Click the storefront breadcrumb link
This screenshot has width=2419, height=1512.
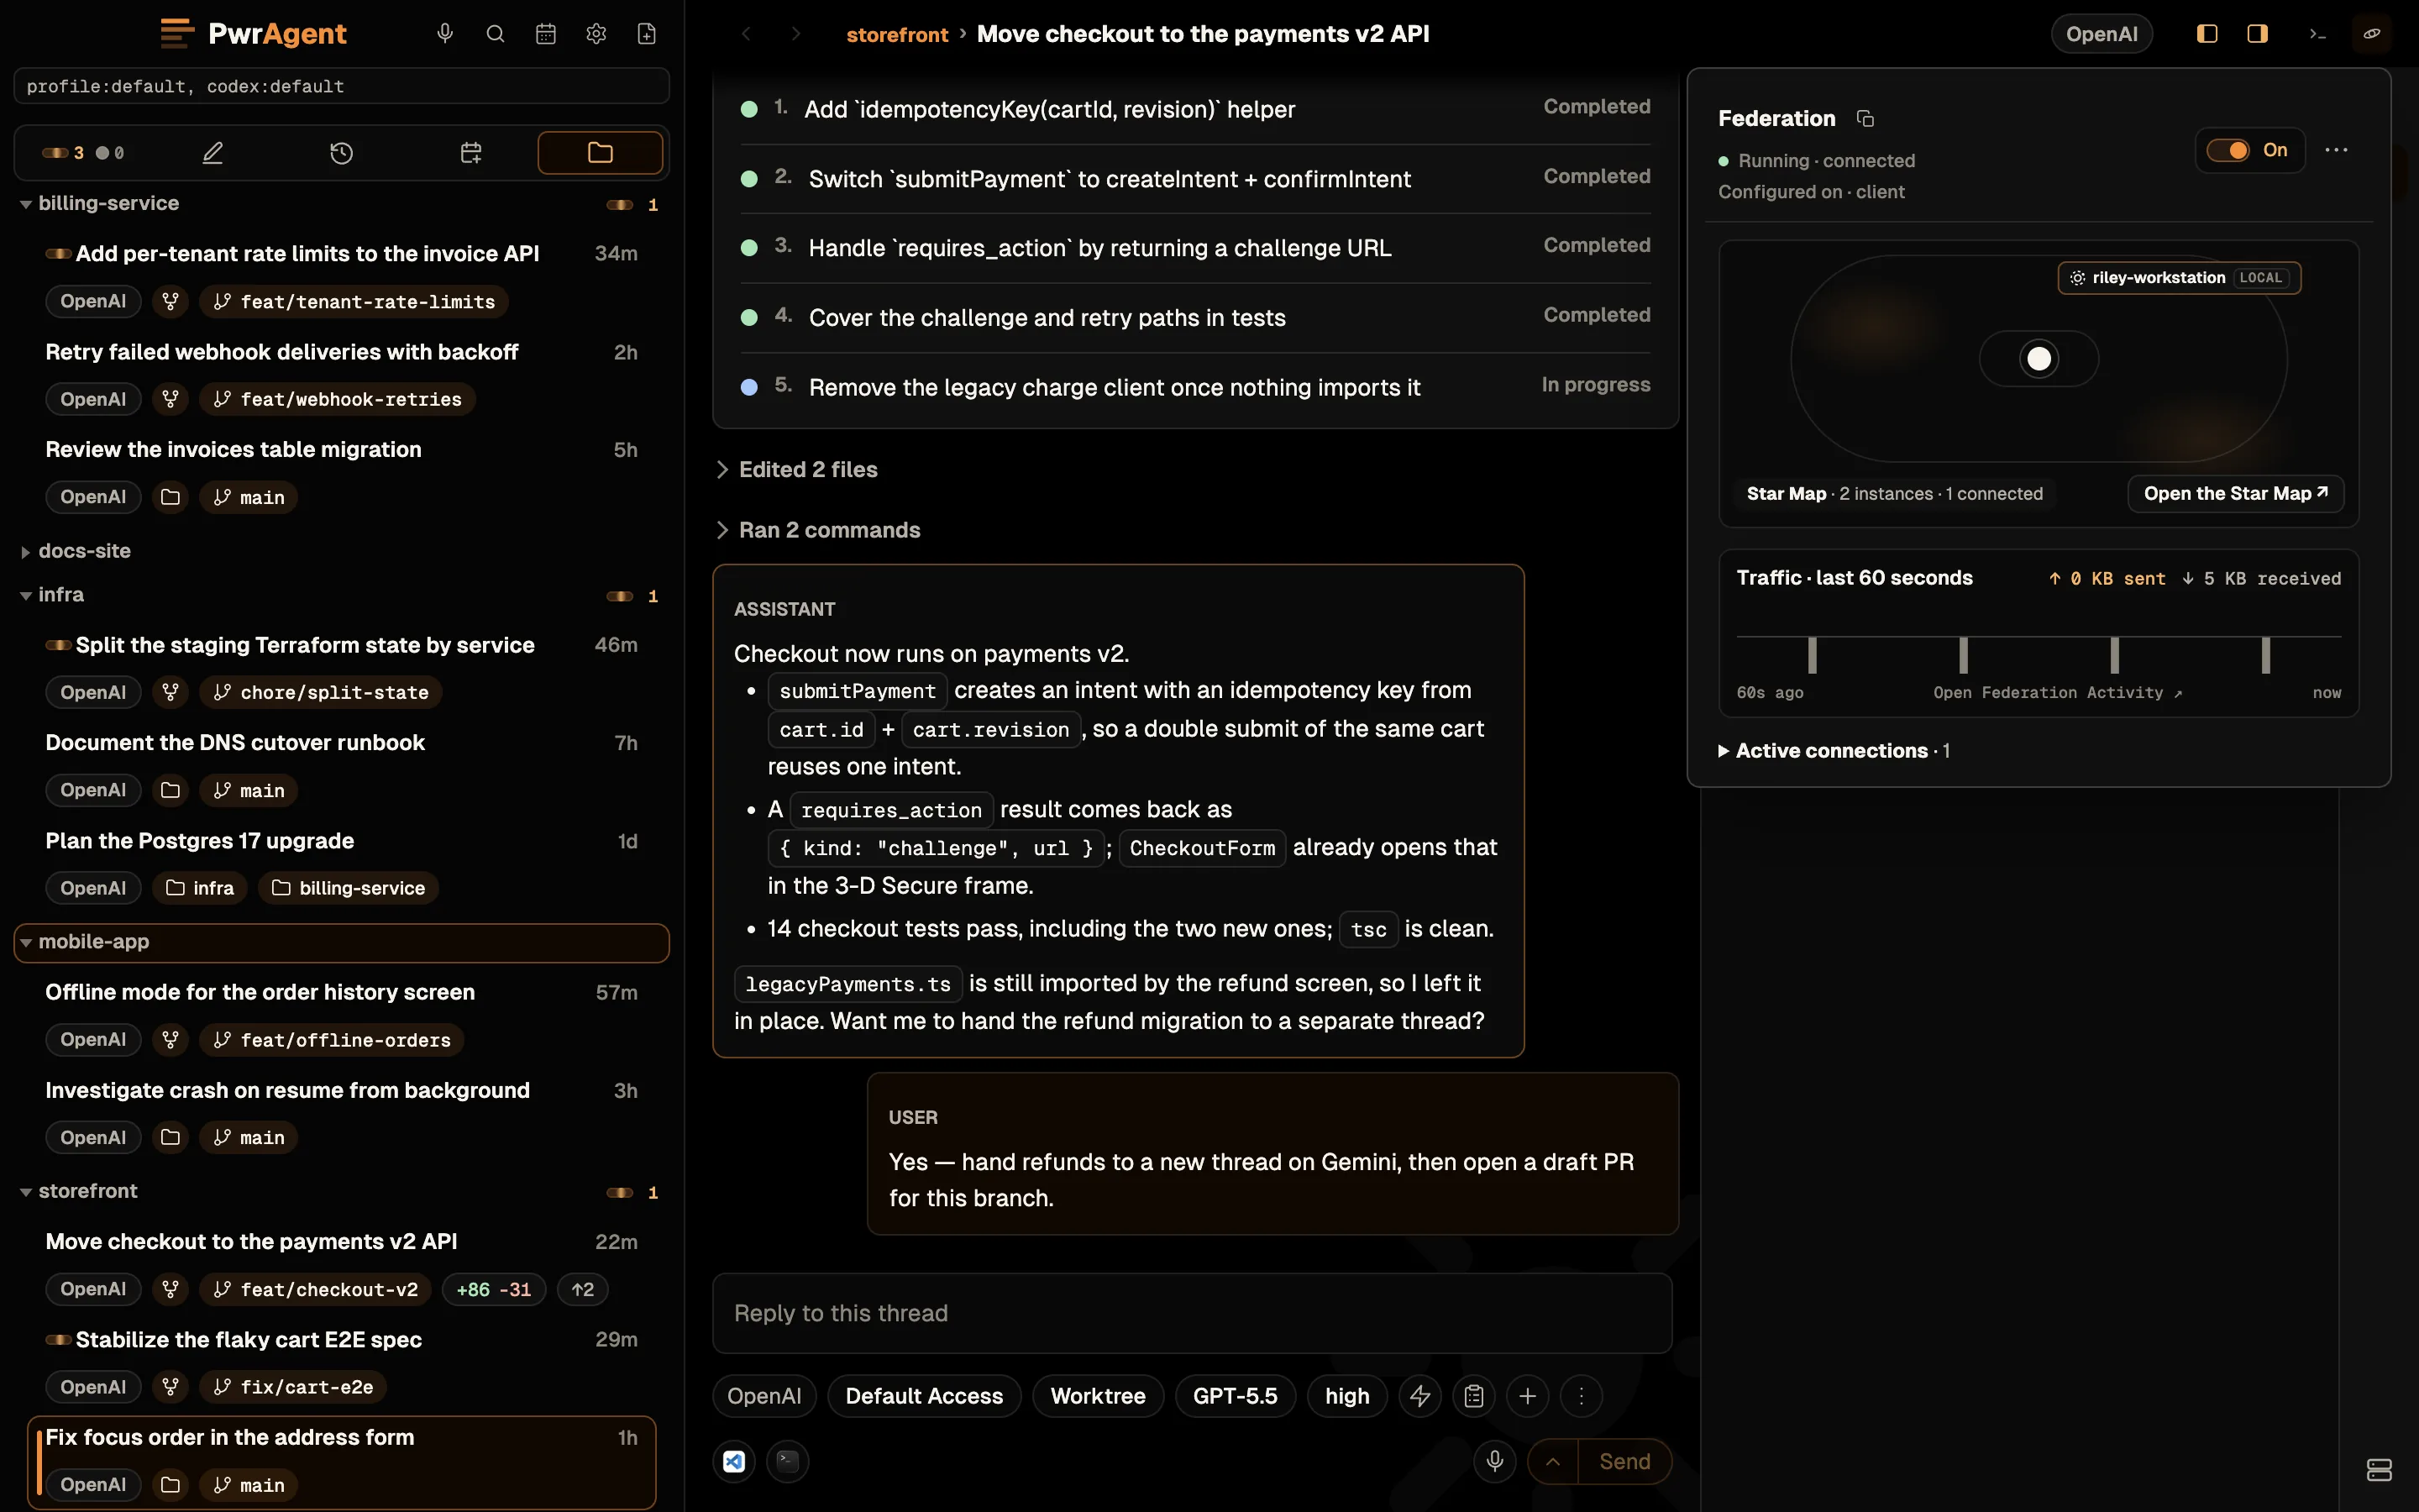(x=897, y=34)
